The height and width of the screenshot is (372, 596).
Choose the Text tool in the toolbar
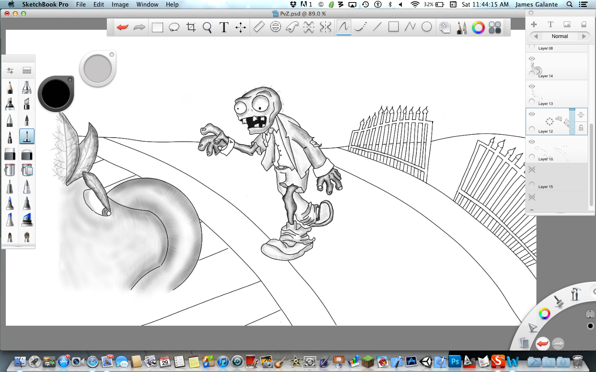(224, 28)
